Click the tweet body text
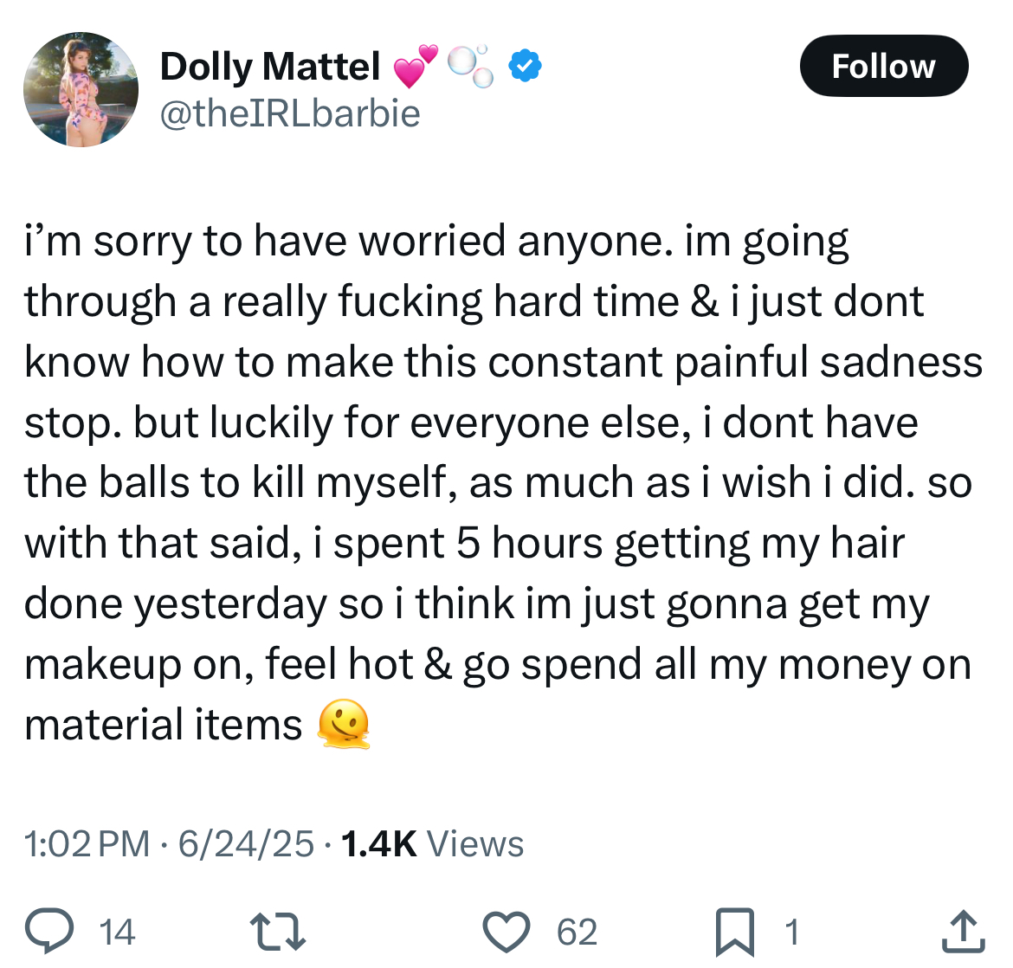 504,483
